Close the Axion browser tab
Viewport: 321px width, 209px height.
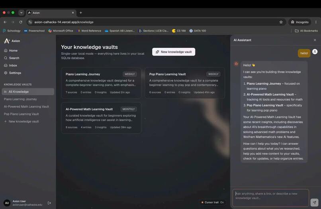pos(73,13)
